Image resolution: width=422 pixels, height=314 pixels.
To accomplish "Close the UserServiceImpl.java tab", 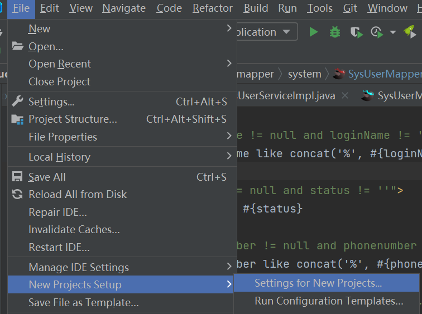I will (x=345, y=95).
